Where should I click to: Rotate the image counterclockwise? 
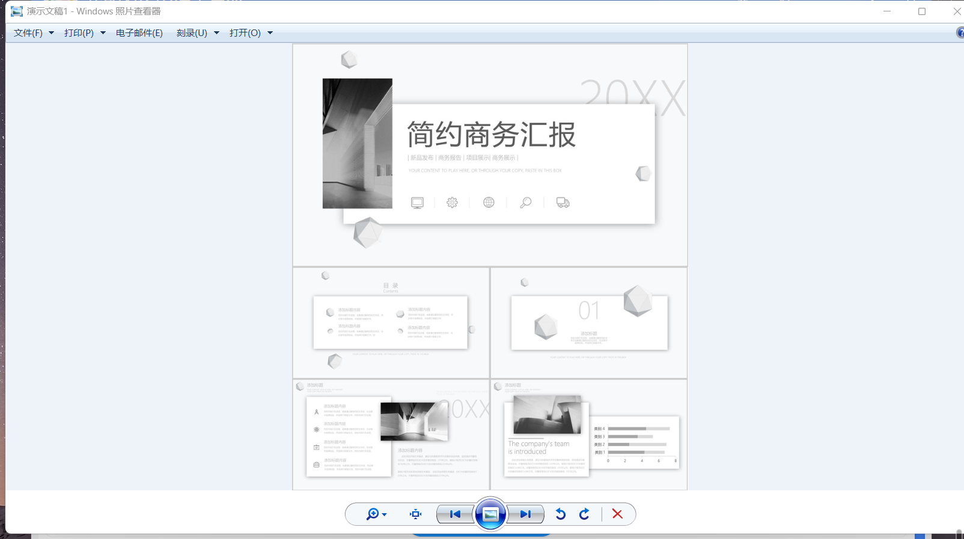(561, 514)
